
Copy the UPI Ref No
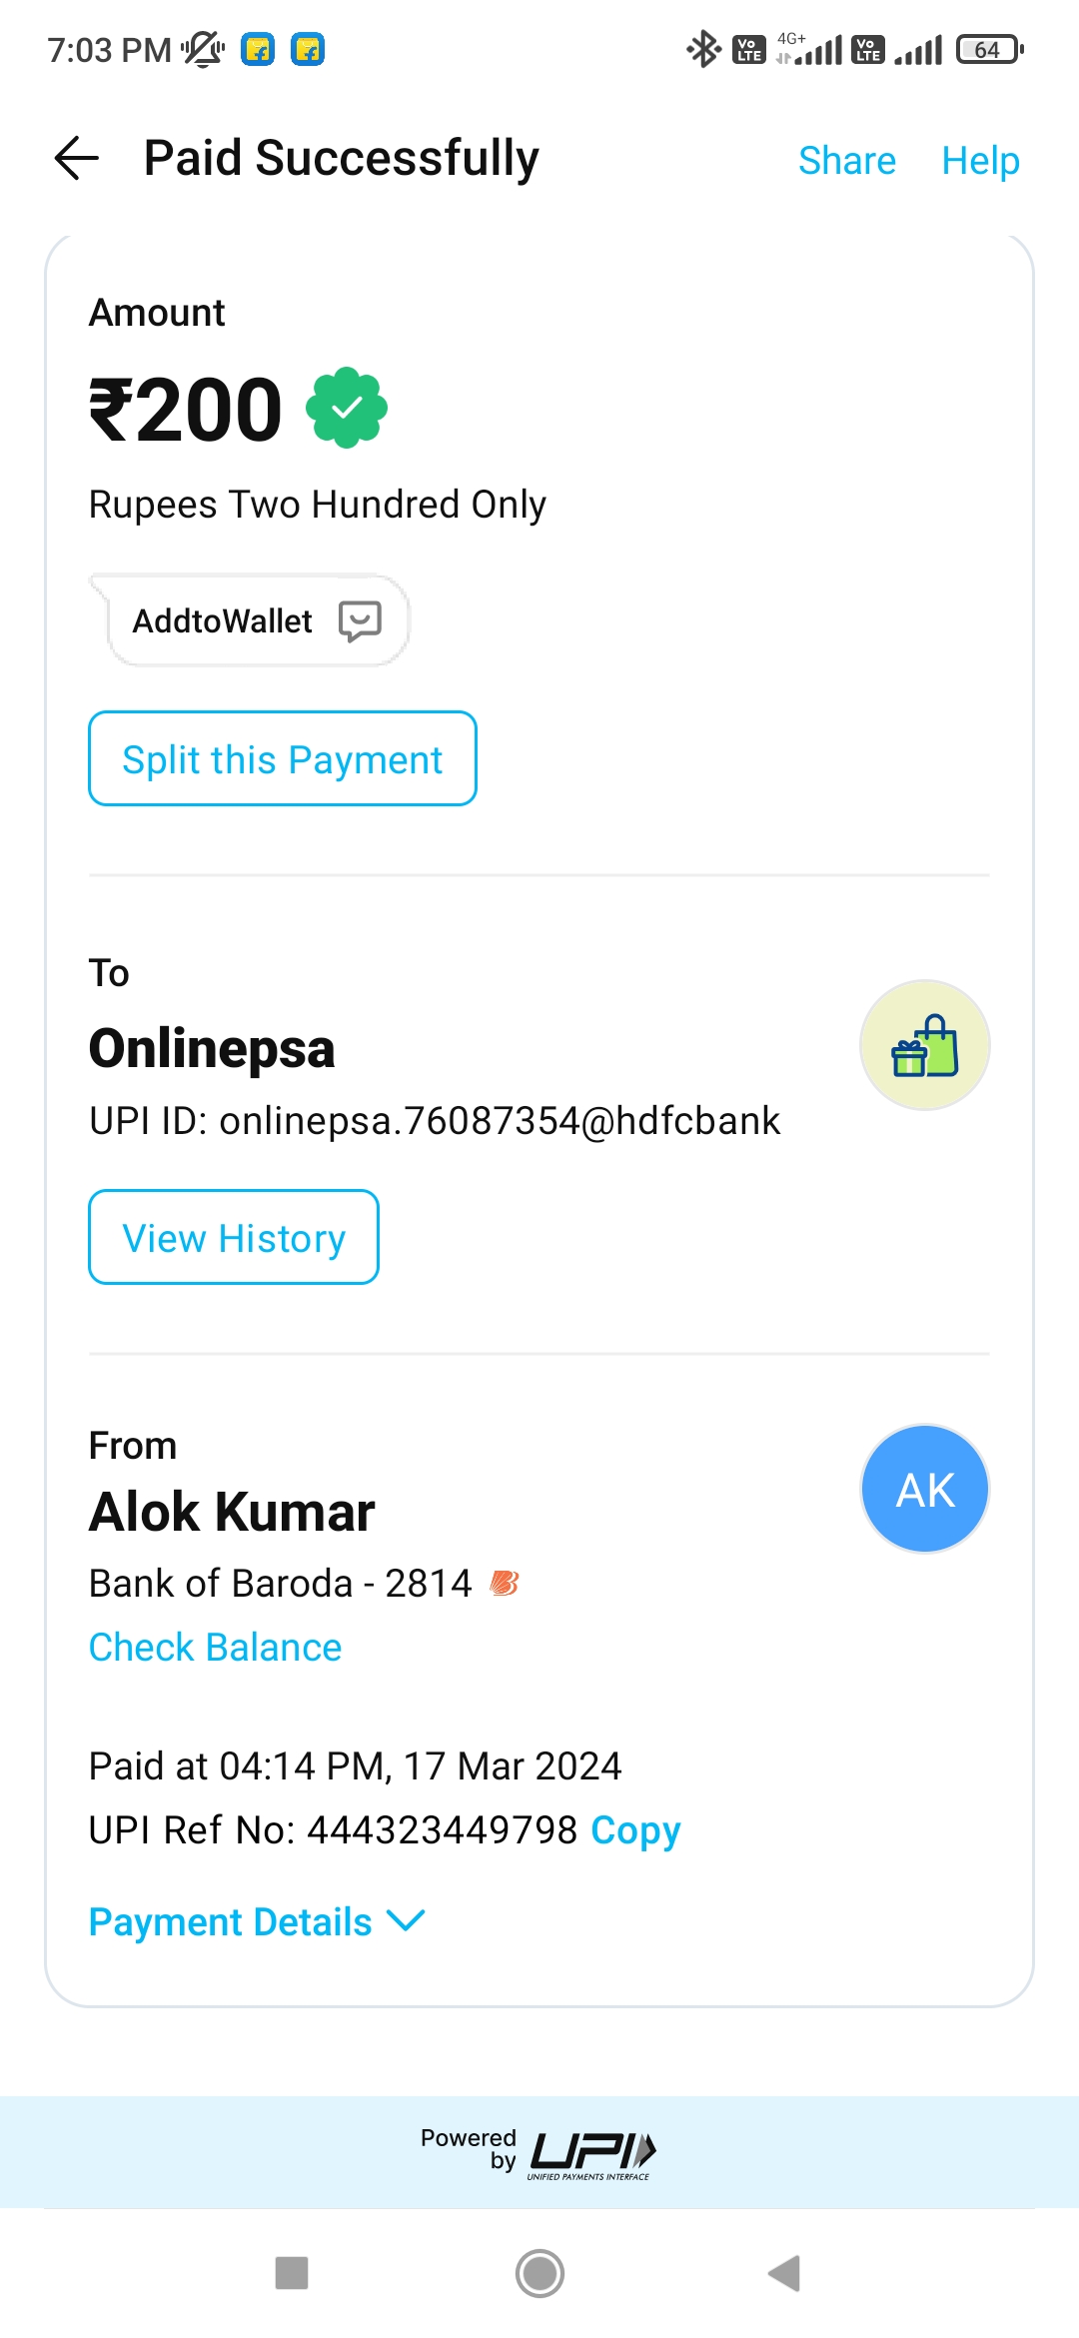[x=635, y=1829]
